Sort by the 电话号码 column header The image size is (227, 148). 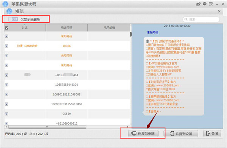[x=67, y=28]
